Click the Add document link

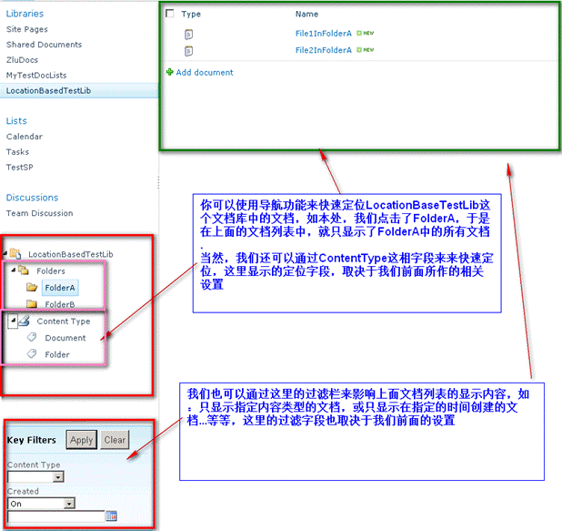click(205, 73)
